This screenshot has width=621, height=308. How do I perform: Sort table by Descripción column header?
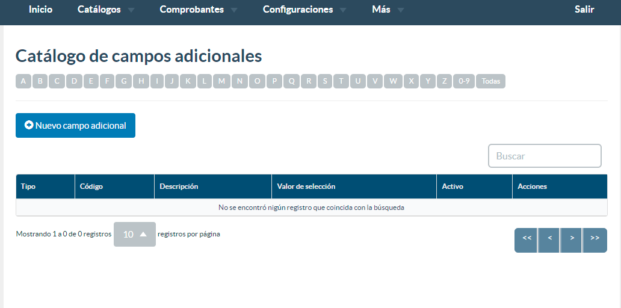pos(213,186)
